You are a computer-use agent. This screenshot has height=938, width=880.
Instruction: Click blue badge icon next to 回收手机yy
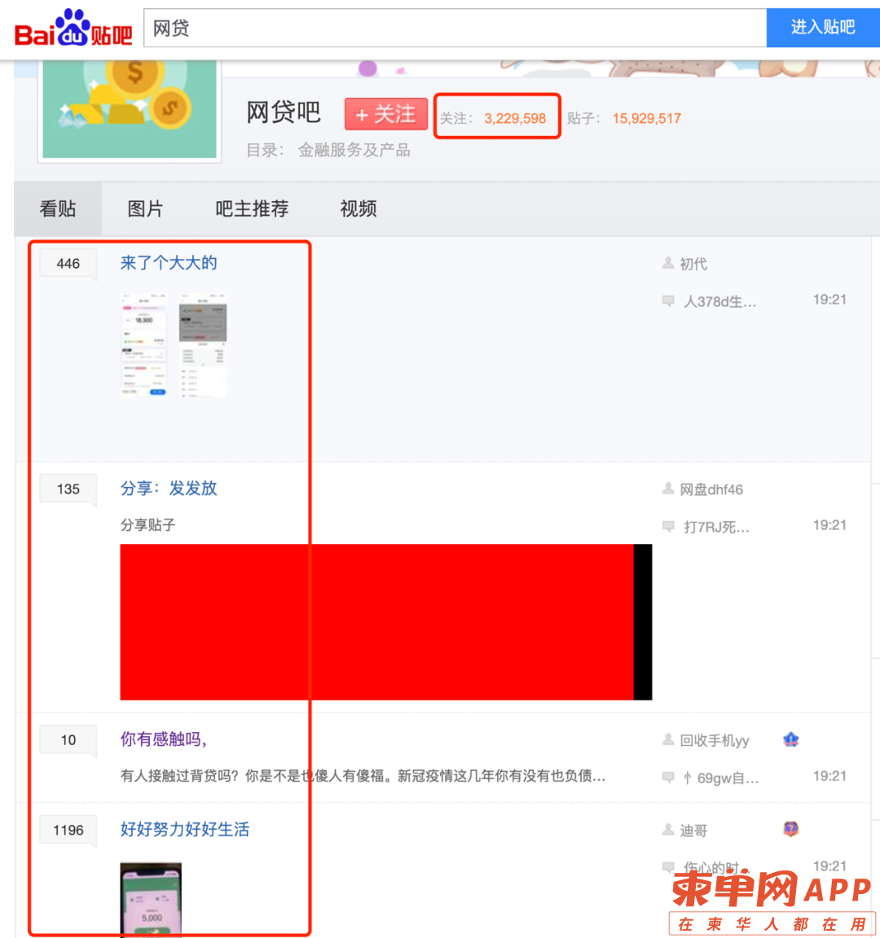coord(791,740)
